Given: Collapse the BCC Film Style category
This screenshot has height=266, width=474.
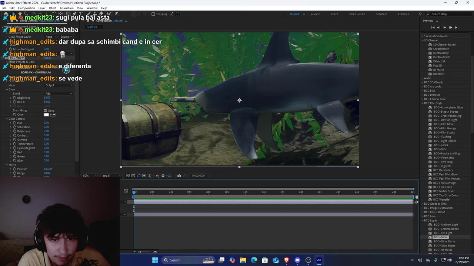Looking at the screenshot, I should point(422,103).
